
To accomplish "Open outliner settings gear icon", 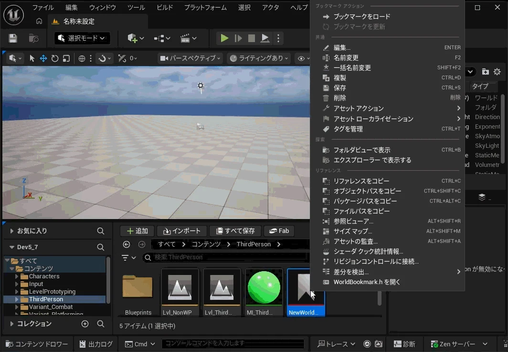I will (x=497, y=72).
